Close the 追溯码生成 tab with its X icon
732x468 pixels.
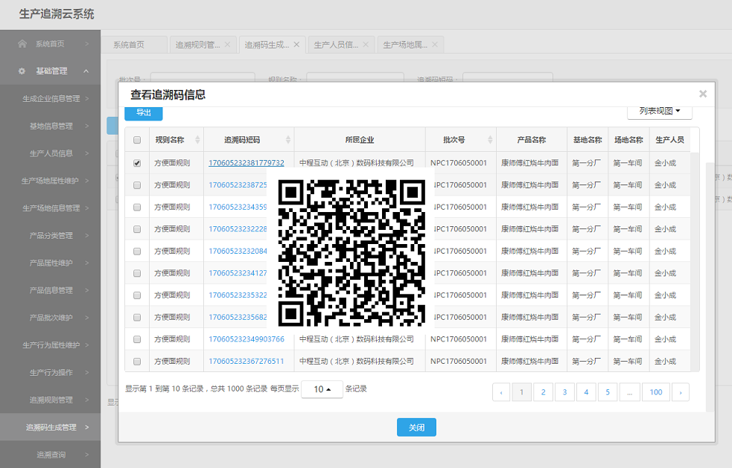[296, 45]
